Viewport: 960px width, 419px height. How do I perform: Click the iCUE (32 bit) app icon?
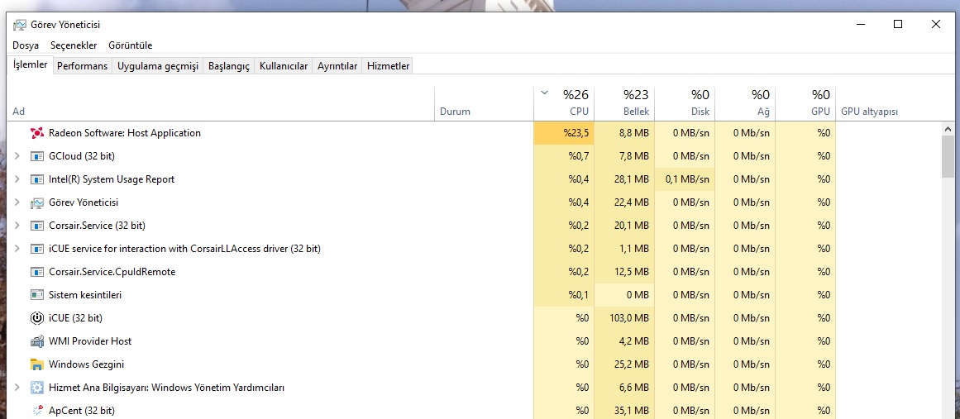(36, 318)
